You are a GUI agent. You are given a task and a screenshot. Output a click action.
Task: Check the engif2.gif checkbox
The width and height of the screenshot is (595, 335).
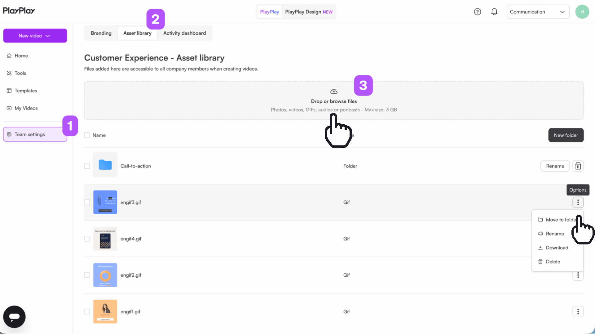point(87,275)
